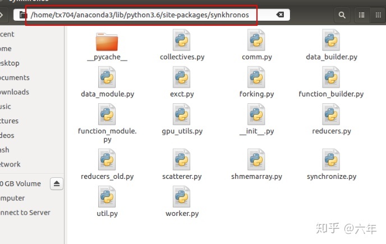The image size is (386, 244).
Task: Switch to icon grid view
Action: pyautogui.click(x=378, y=15)
